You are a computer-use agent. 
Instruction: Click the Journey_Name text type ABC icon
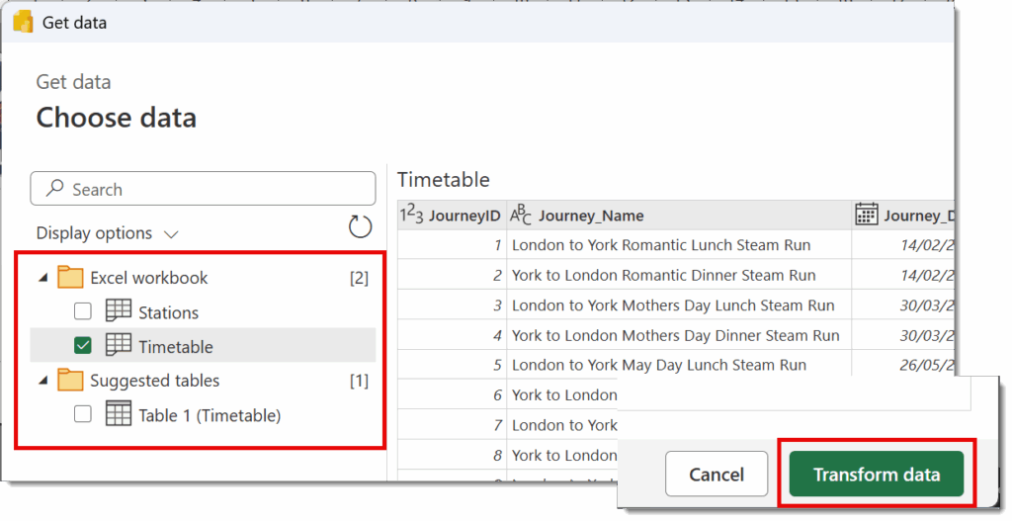pyautogui.click(x=520, y=215)
